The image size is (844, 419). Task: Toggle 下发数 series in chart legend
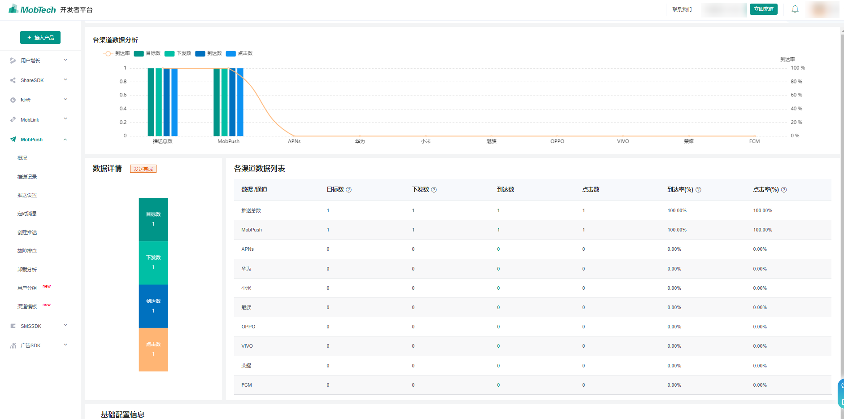pos(178,53)
